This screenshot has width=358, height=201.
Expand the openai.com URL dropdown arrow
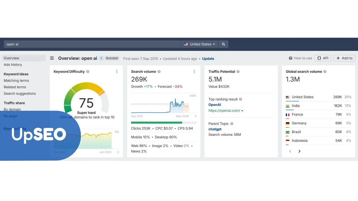[242, 110]
